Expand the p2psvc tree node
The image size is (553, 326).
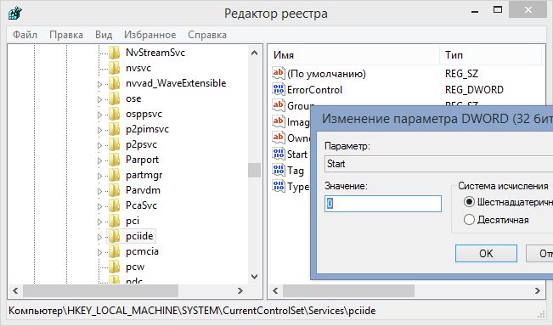pyautogui.click(x=99, y=145)
